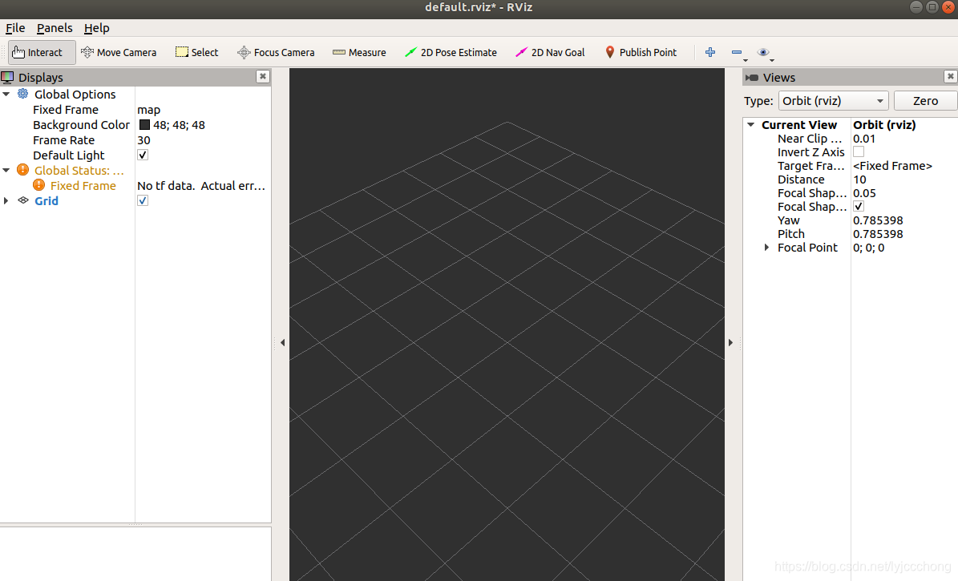
Task: Click the Target Frame value <Fixed Frame>
Action: (892, 166)
